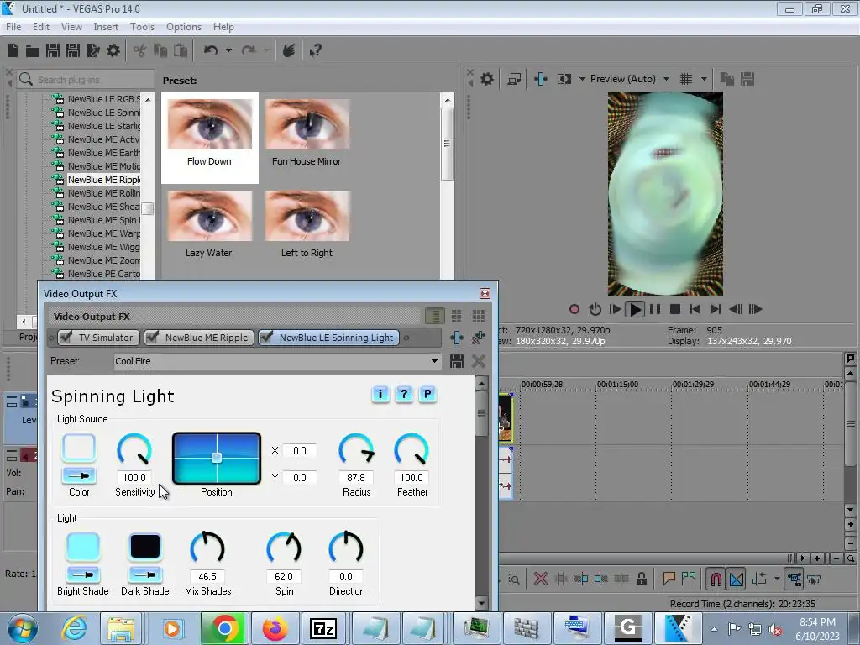Image resolution: width=860 pixels, height=645 pixels.
Task: Click the Spinning Light P button
Action: click(x=427, y=394)
